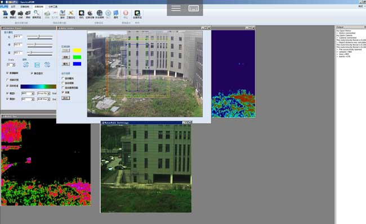The image size is (366, 224).
Task: Click the orange crossed-tools icon in the ribbon
Action: click(71, 13)
